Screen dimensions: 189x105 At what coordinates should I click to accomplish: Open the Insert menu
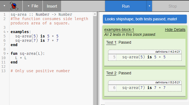pyautogui.click(x=52, y=6)
